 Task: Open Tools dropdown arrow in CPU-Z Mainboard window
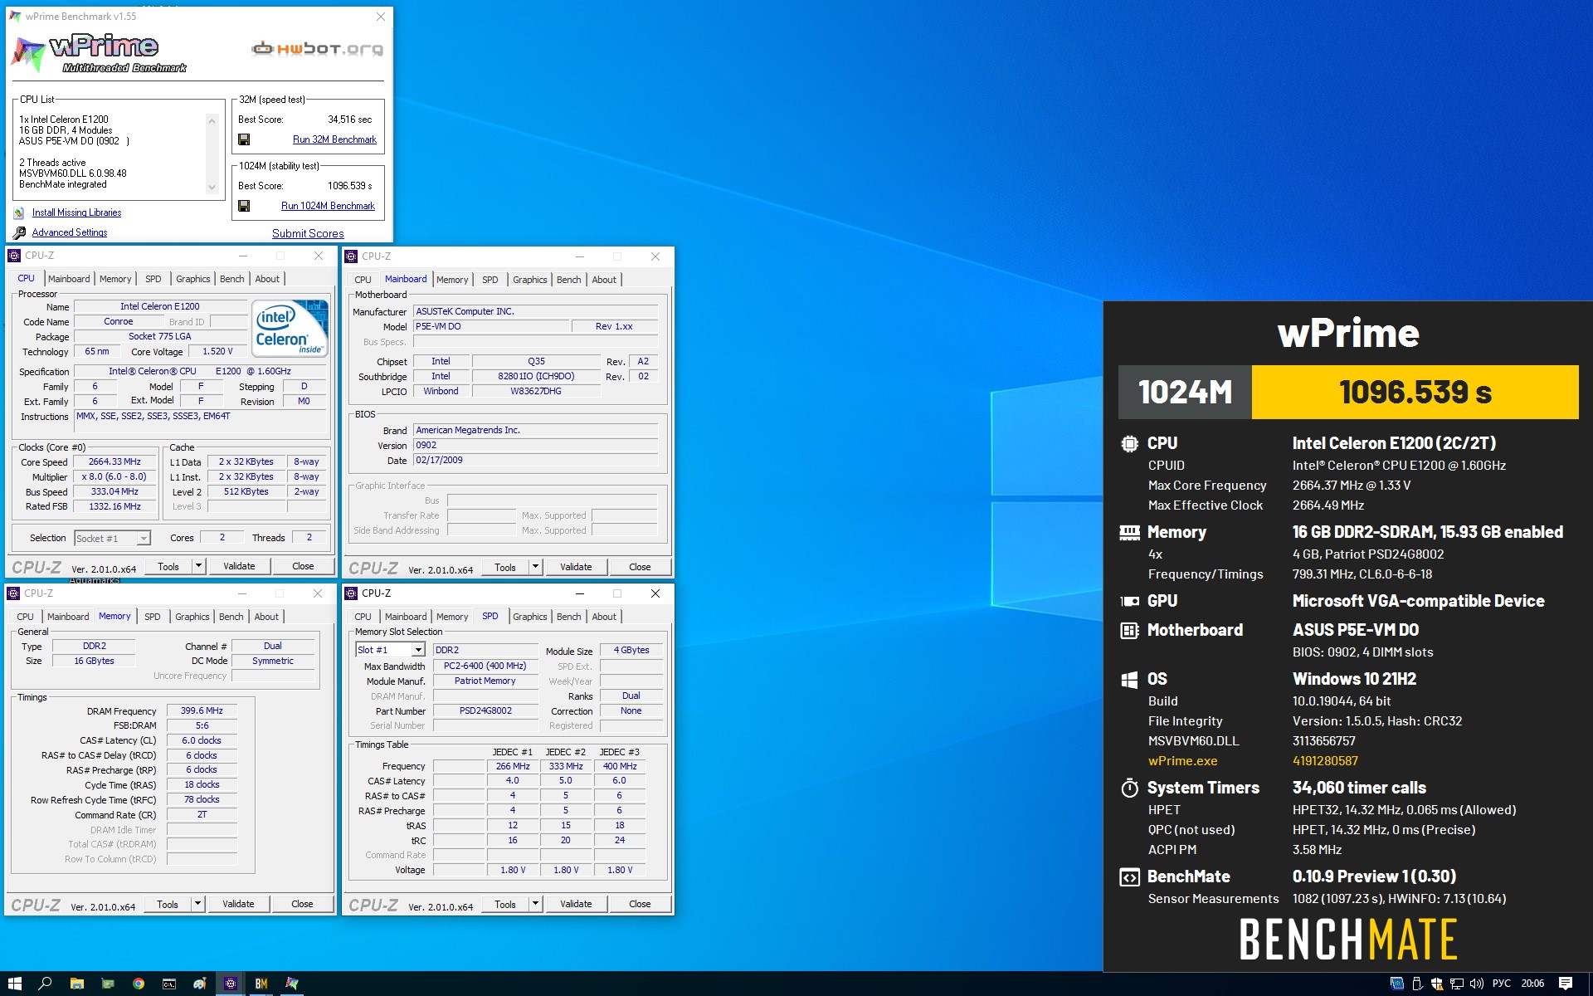coord(535,567)
